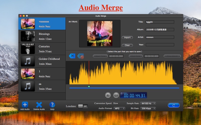The height and width of the screenshot is (125, 201).
Task: Click the Import artwork button
Action: pos(127,37)
